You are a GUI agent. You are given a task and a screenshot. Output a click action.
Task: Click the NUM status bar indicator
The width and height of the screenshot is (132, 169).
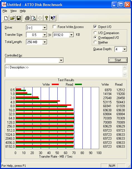(x=112, y=166)
